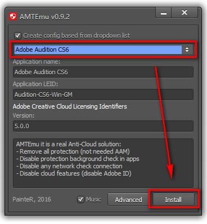Click the Application name label
Image resolution: width=207 pixels, height=224 pixels.
(x=37, y=61)
